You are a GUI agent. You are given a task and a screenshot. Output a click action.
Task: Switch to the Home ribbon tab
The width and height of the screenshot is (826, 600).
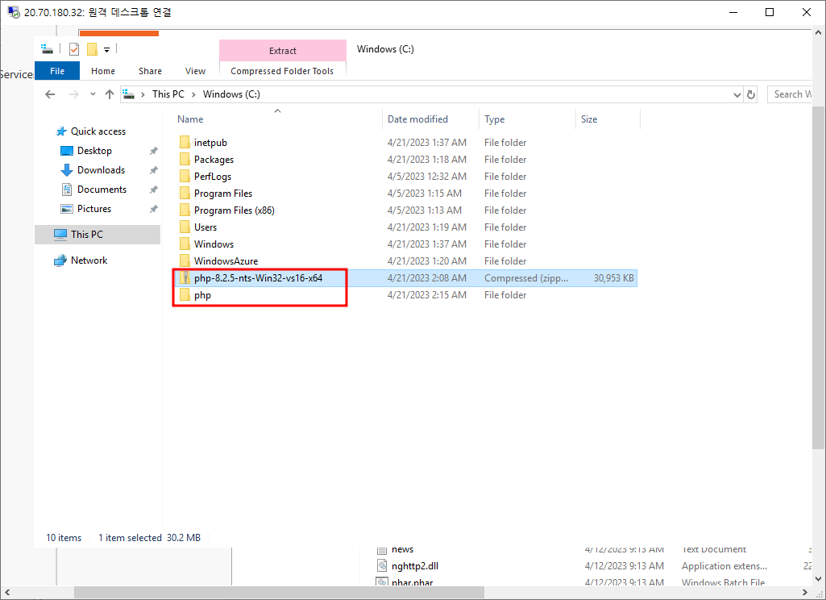click(102, 71)
